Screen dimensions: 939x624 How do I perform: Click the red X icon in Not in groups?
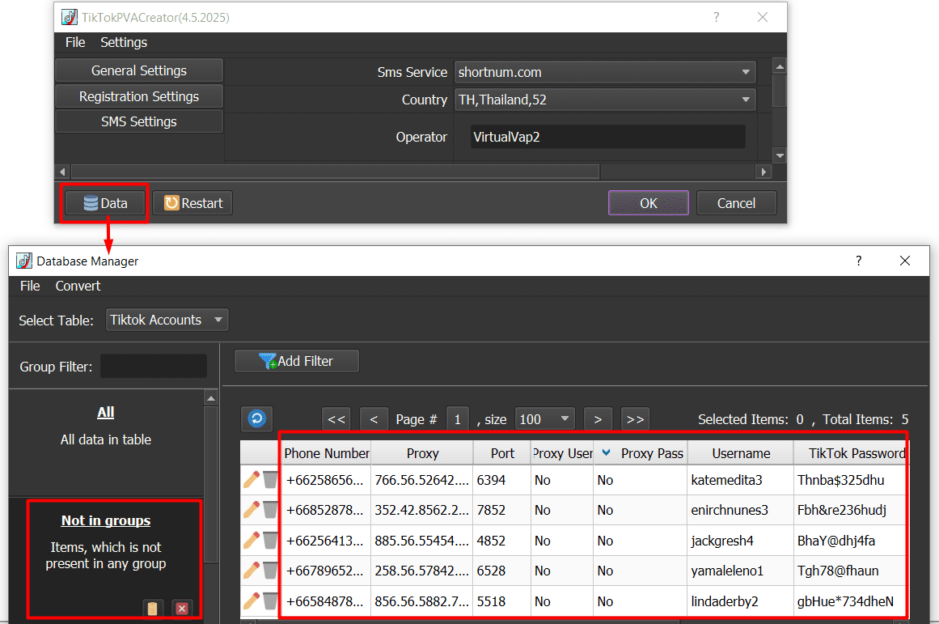[x=182, y=609]
